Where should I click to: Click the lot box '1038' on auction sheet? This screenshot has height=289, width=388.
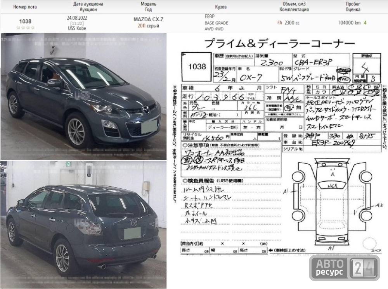point(196,67)
